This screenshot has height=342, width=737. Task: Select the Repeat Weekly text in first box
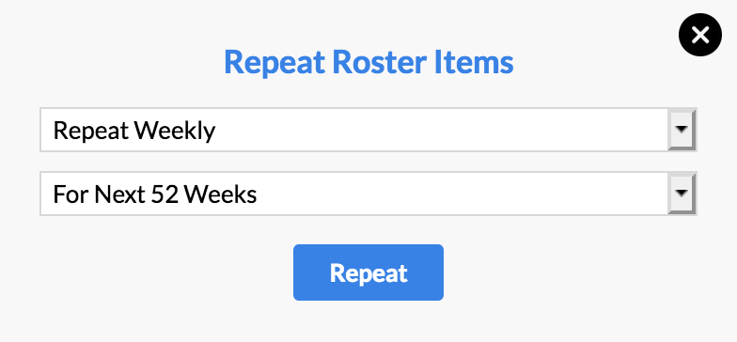click(x=134, y=131)
